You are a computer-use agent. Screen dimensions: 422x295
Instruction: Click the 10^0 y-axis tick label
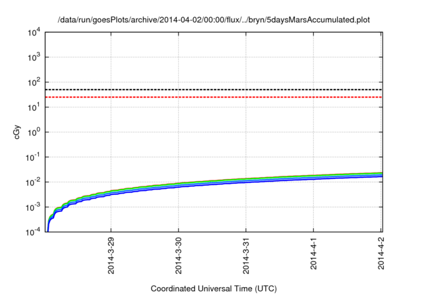[34, 132]
